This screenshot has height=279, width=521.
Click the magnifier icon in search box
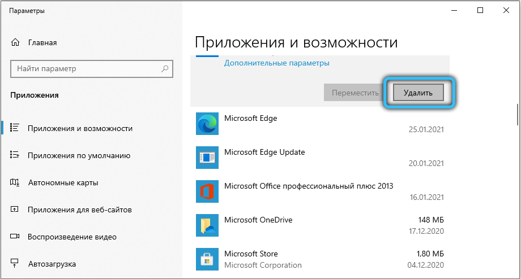point(165,69)
